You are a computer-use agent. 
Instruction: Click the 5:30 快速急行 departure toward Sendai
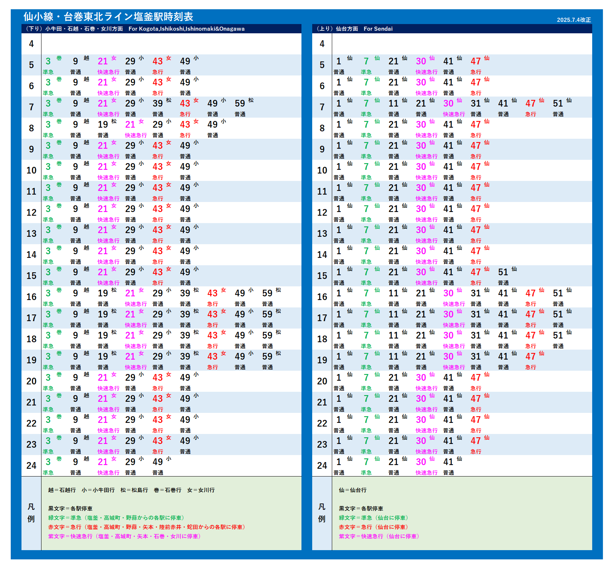pyautogui.click(x=421, y=61)
